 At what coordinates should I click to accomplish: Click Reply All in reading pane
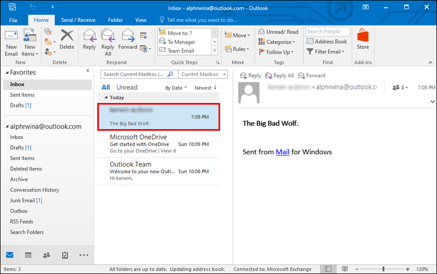(x=280, y=75)
